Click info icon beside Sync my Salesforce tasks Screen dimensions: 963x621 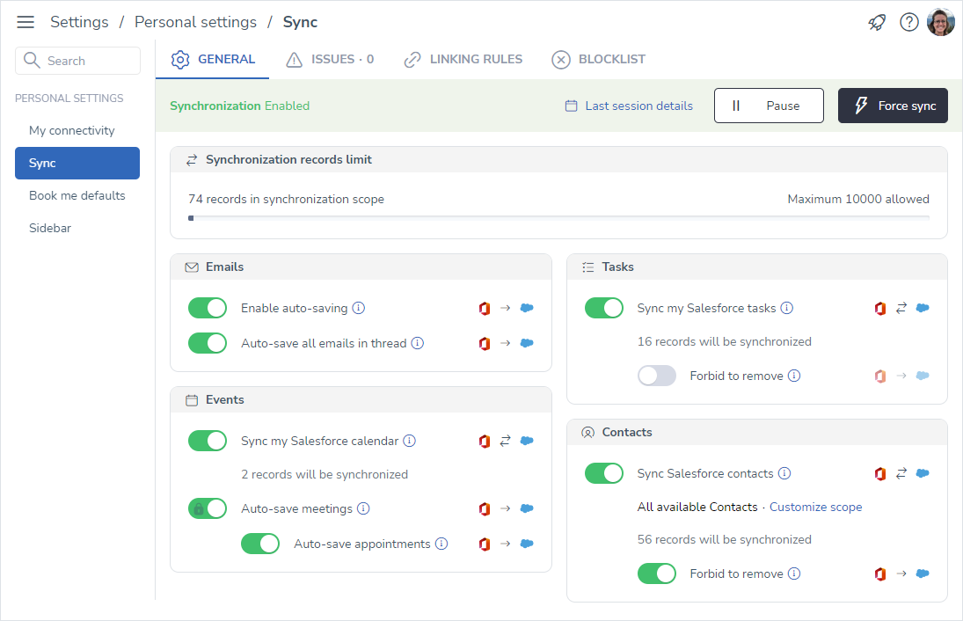point(787,308)
